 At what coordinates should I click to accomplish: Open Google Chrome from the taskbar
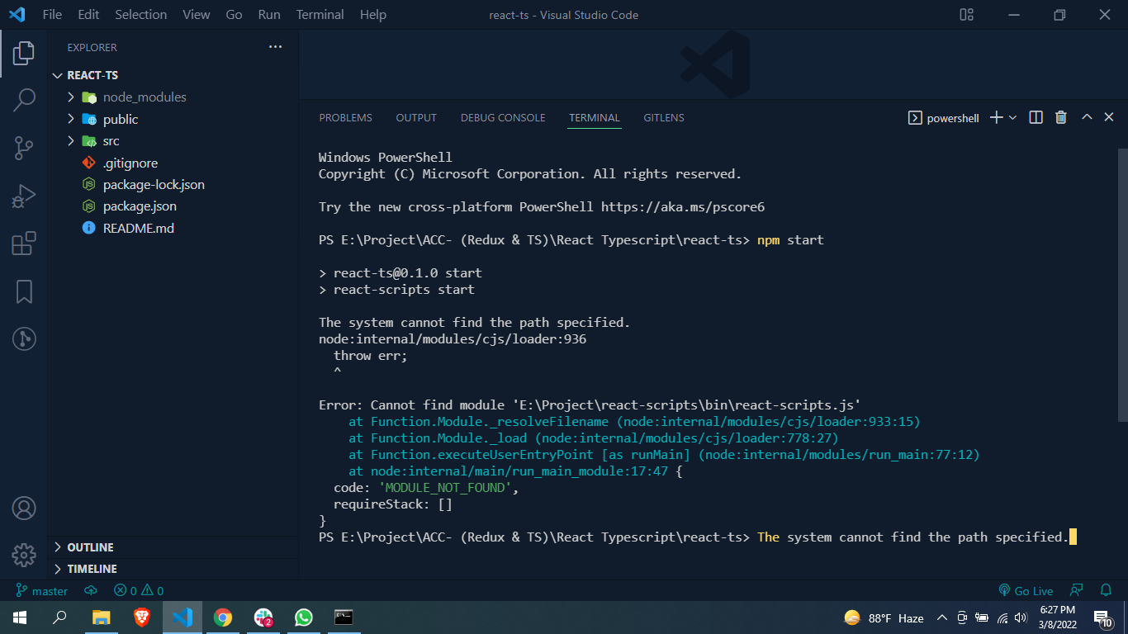(223, 617)
